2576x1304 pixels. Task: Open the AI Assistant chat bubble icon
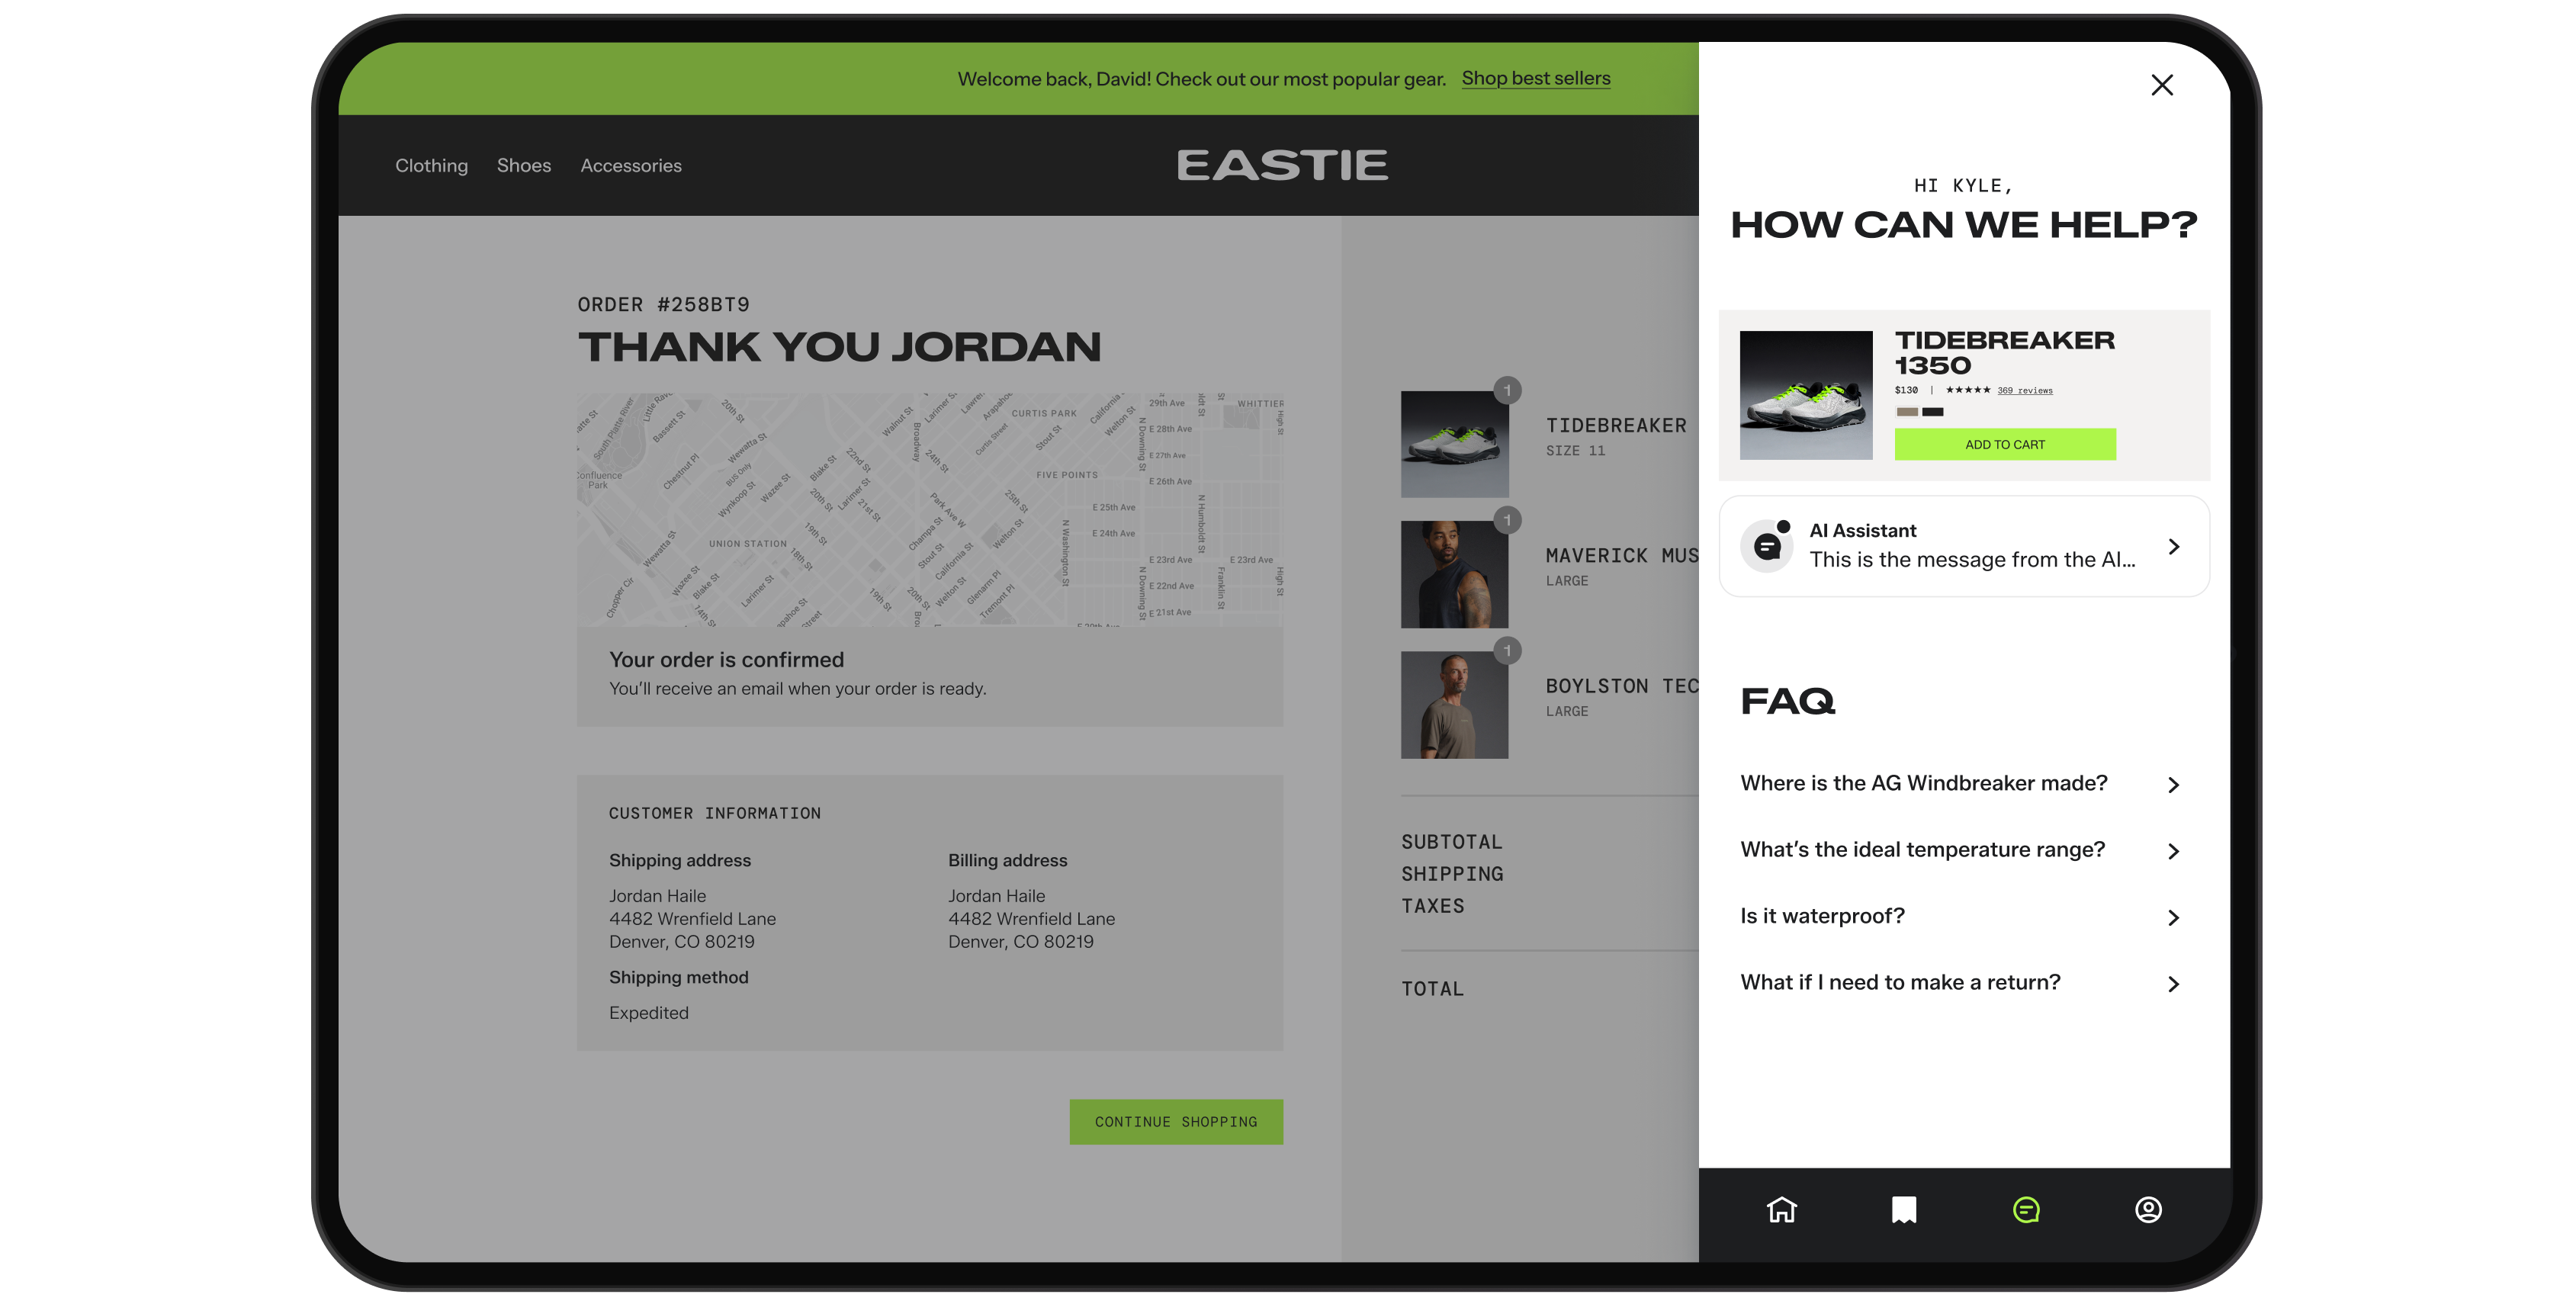(x=1767, y=546)
